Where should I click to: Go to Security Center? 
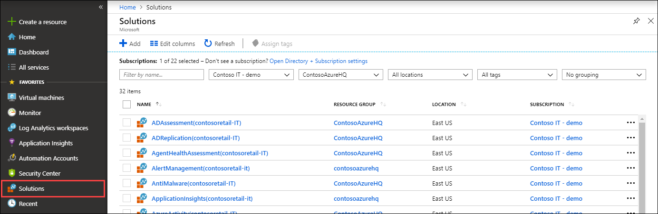[39, 173]
